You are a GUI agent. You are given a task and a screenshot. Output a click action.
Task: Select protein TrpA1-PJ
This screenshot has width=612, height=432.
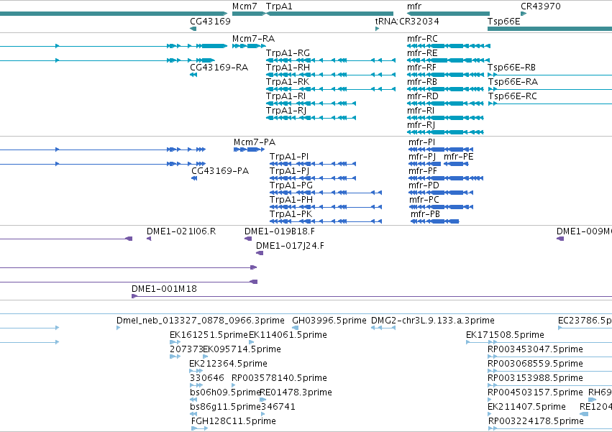click(313, 178)
